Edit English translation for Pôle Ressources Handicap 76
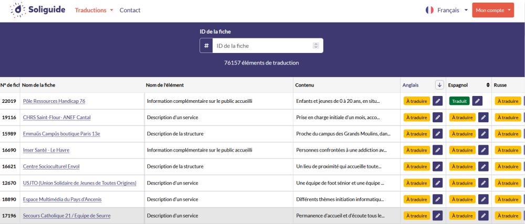 click(438, 101)
